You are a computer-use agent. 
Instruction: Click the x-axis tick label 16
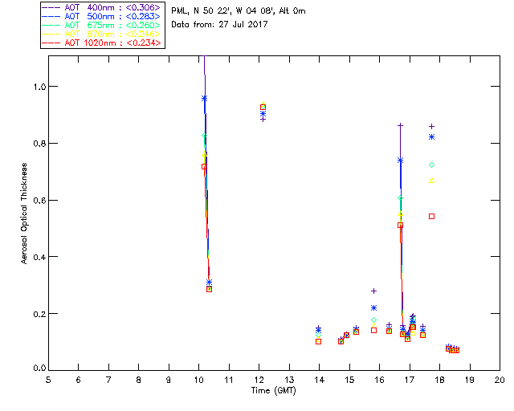pos(379,380)
